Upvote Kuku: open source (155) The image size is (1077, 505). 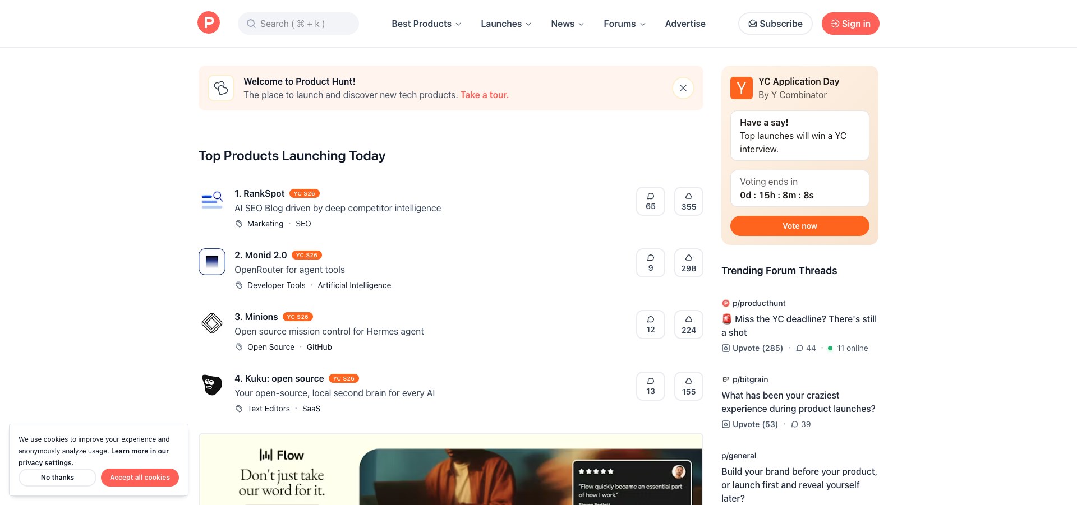689,386
